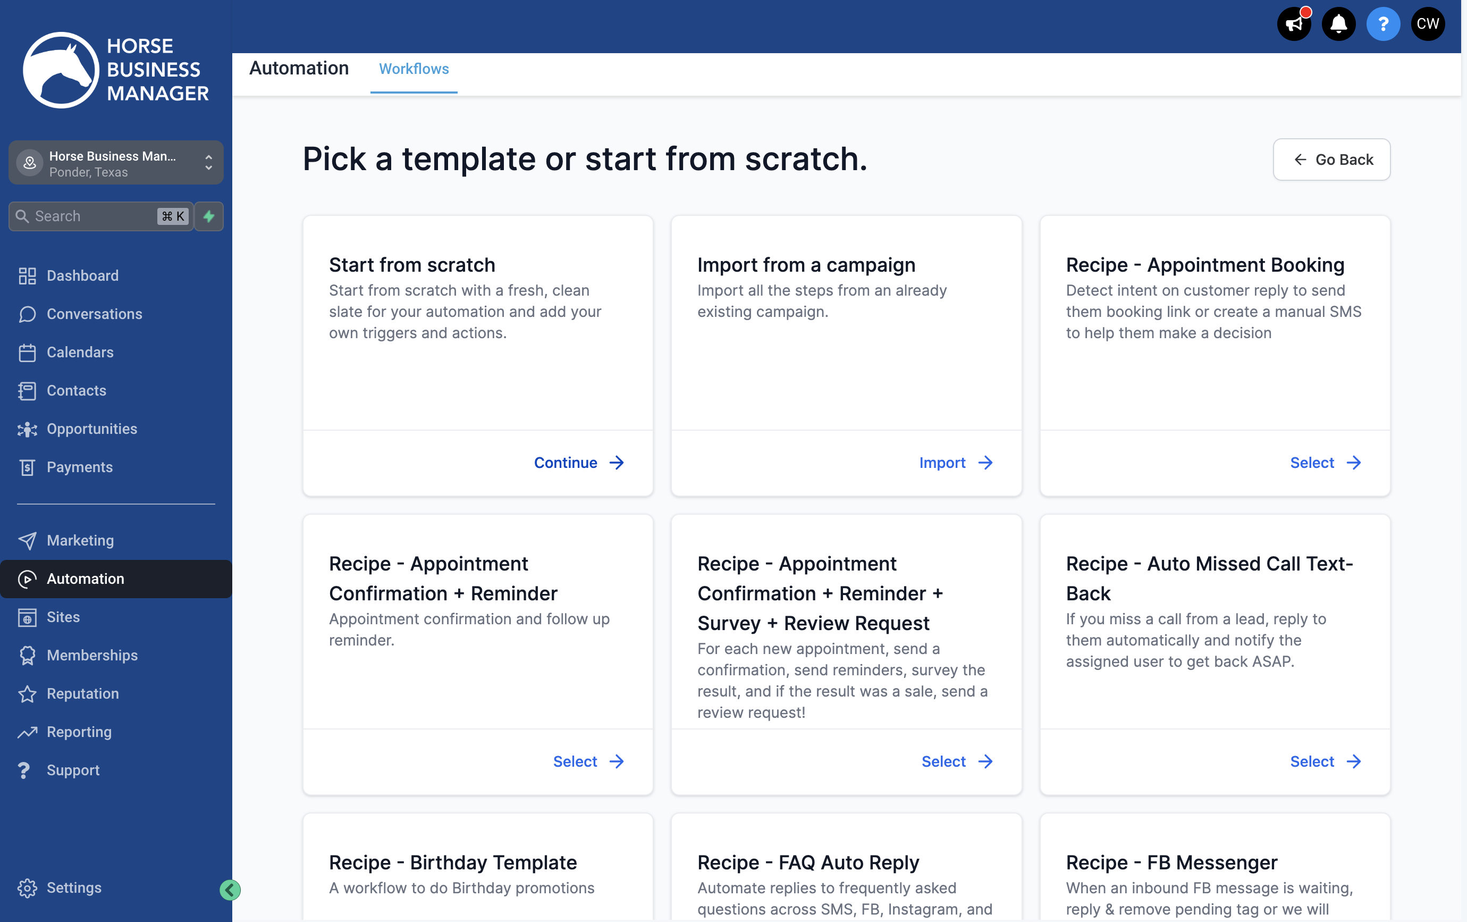Click the Go Back button
Image resolution: width=1467 pixels, height=922 pixels.
pyautogui.click(x=1331, y=160)
